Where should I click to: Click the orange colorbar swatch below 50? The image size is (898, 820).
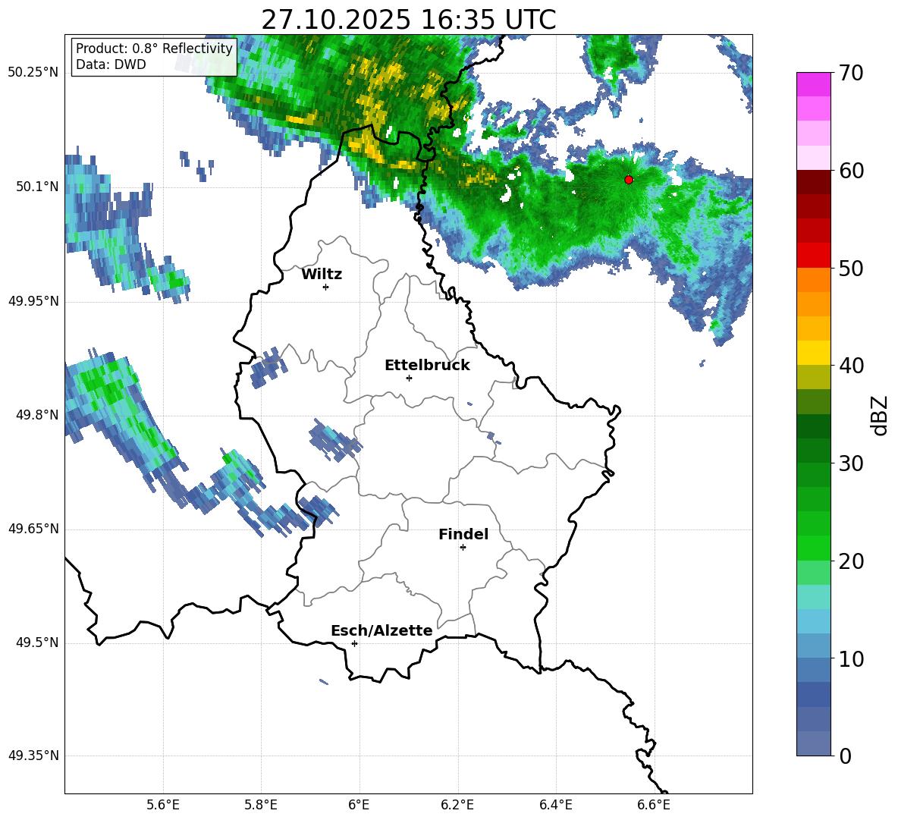pyautogui.click(x=813, y=280)
